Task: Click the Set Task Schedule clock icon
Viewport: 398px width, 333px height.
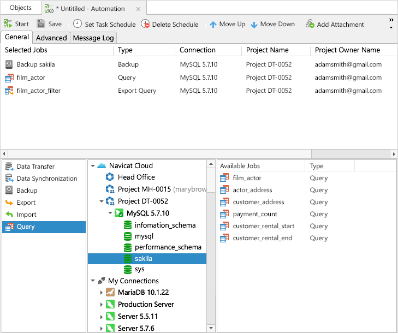Action: (x=77, y=23)
